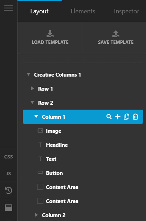The image size is (146, 221).
Task: Click the Save Template button
Action: [116, 38]
